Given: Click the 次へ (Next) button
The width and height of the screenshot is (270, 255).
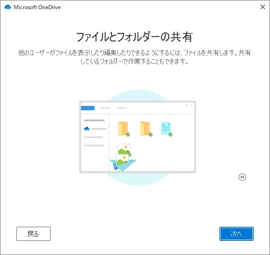Looking at the screenshot, I should [x=236, y=234].
